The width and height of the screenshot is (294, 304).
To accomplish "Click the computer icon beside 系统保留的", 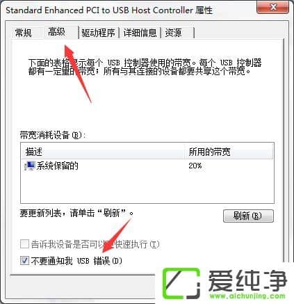I will point(29,166).
